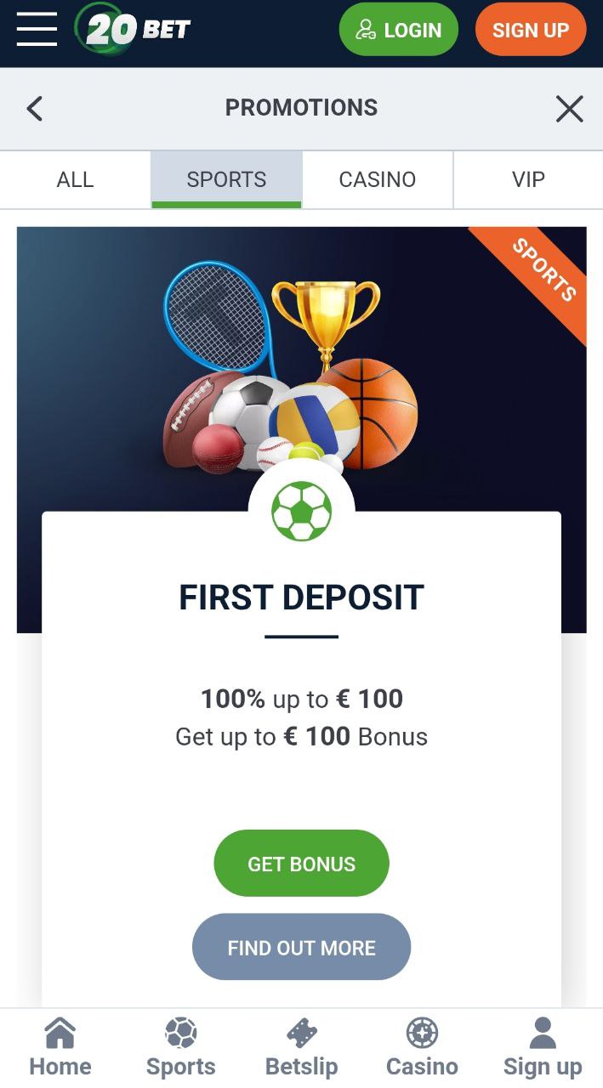Open the hamburger menu icon
This screenshot has width=603, height=1088.
coord(37,30)
